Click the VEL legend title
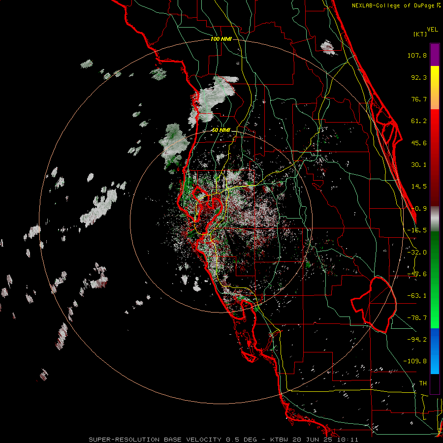 click(x=432, y=30)
